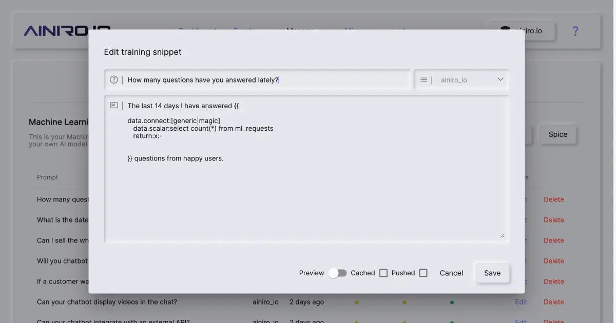Enable the Cached checkbox

383,273
